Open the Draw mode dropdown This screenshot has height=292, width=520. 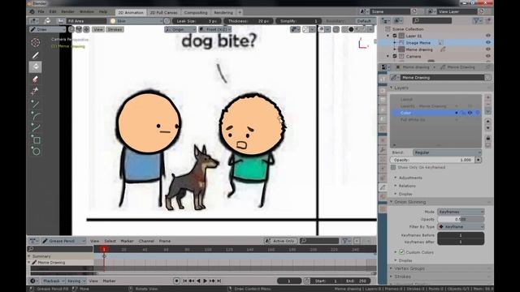click(x=48, y=29)
